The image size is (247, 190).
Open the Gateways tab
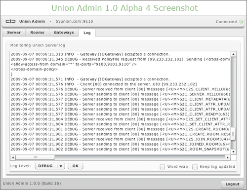pos(64,33)
